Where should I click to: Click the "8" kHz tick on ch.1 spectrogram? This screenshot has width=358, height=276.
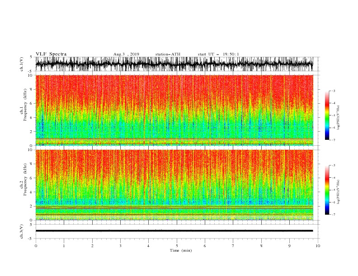click(32, 89)
